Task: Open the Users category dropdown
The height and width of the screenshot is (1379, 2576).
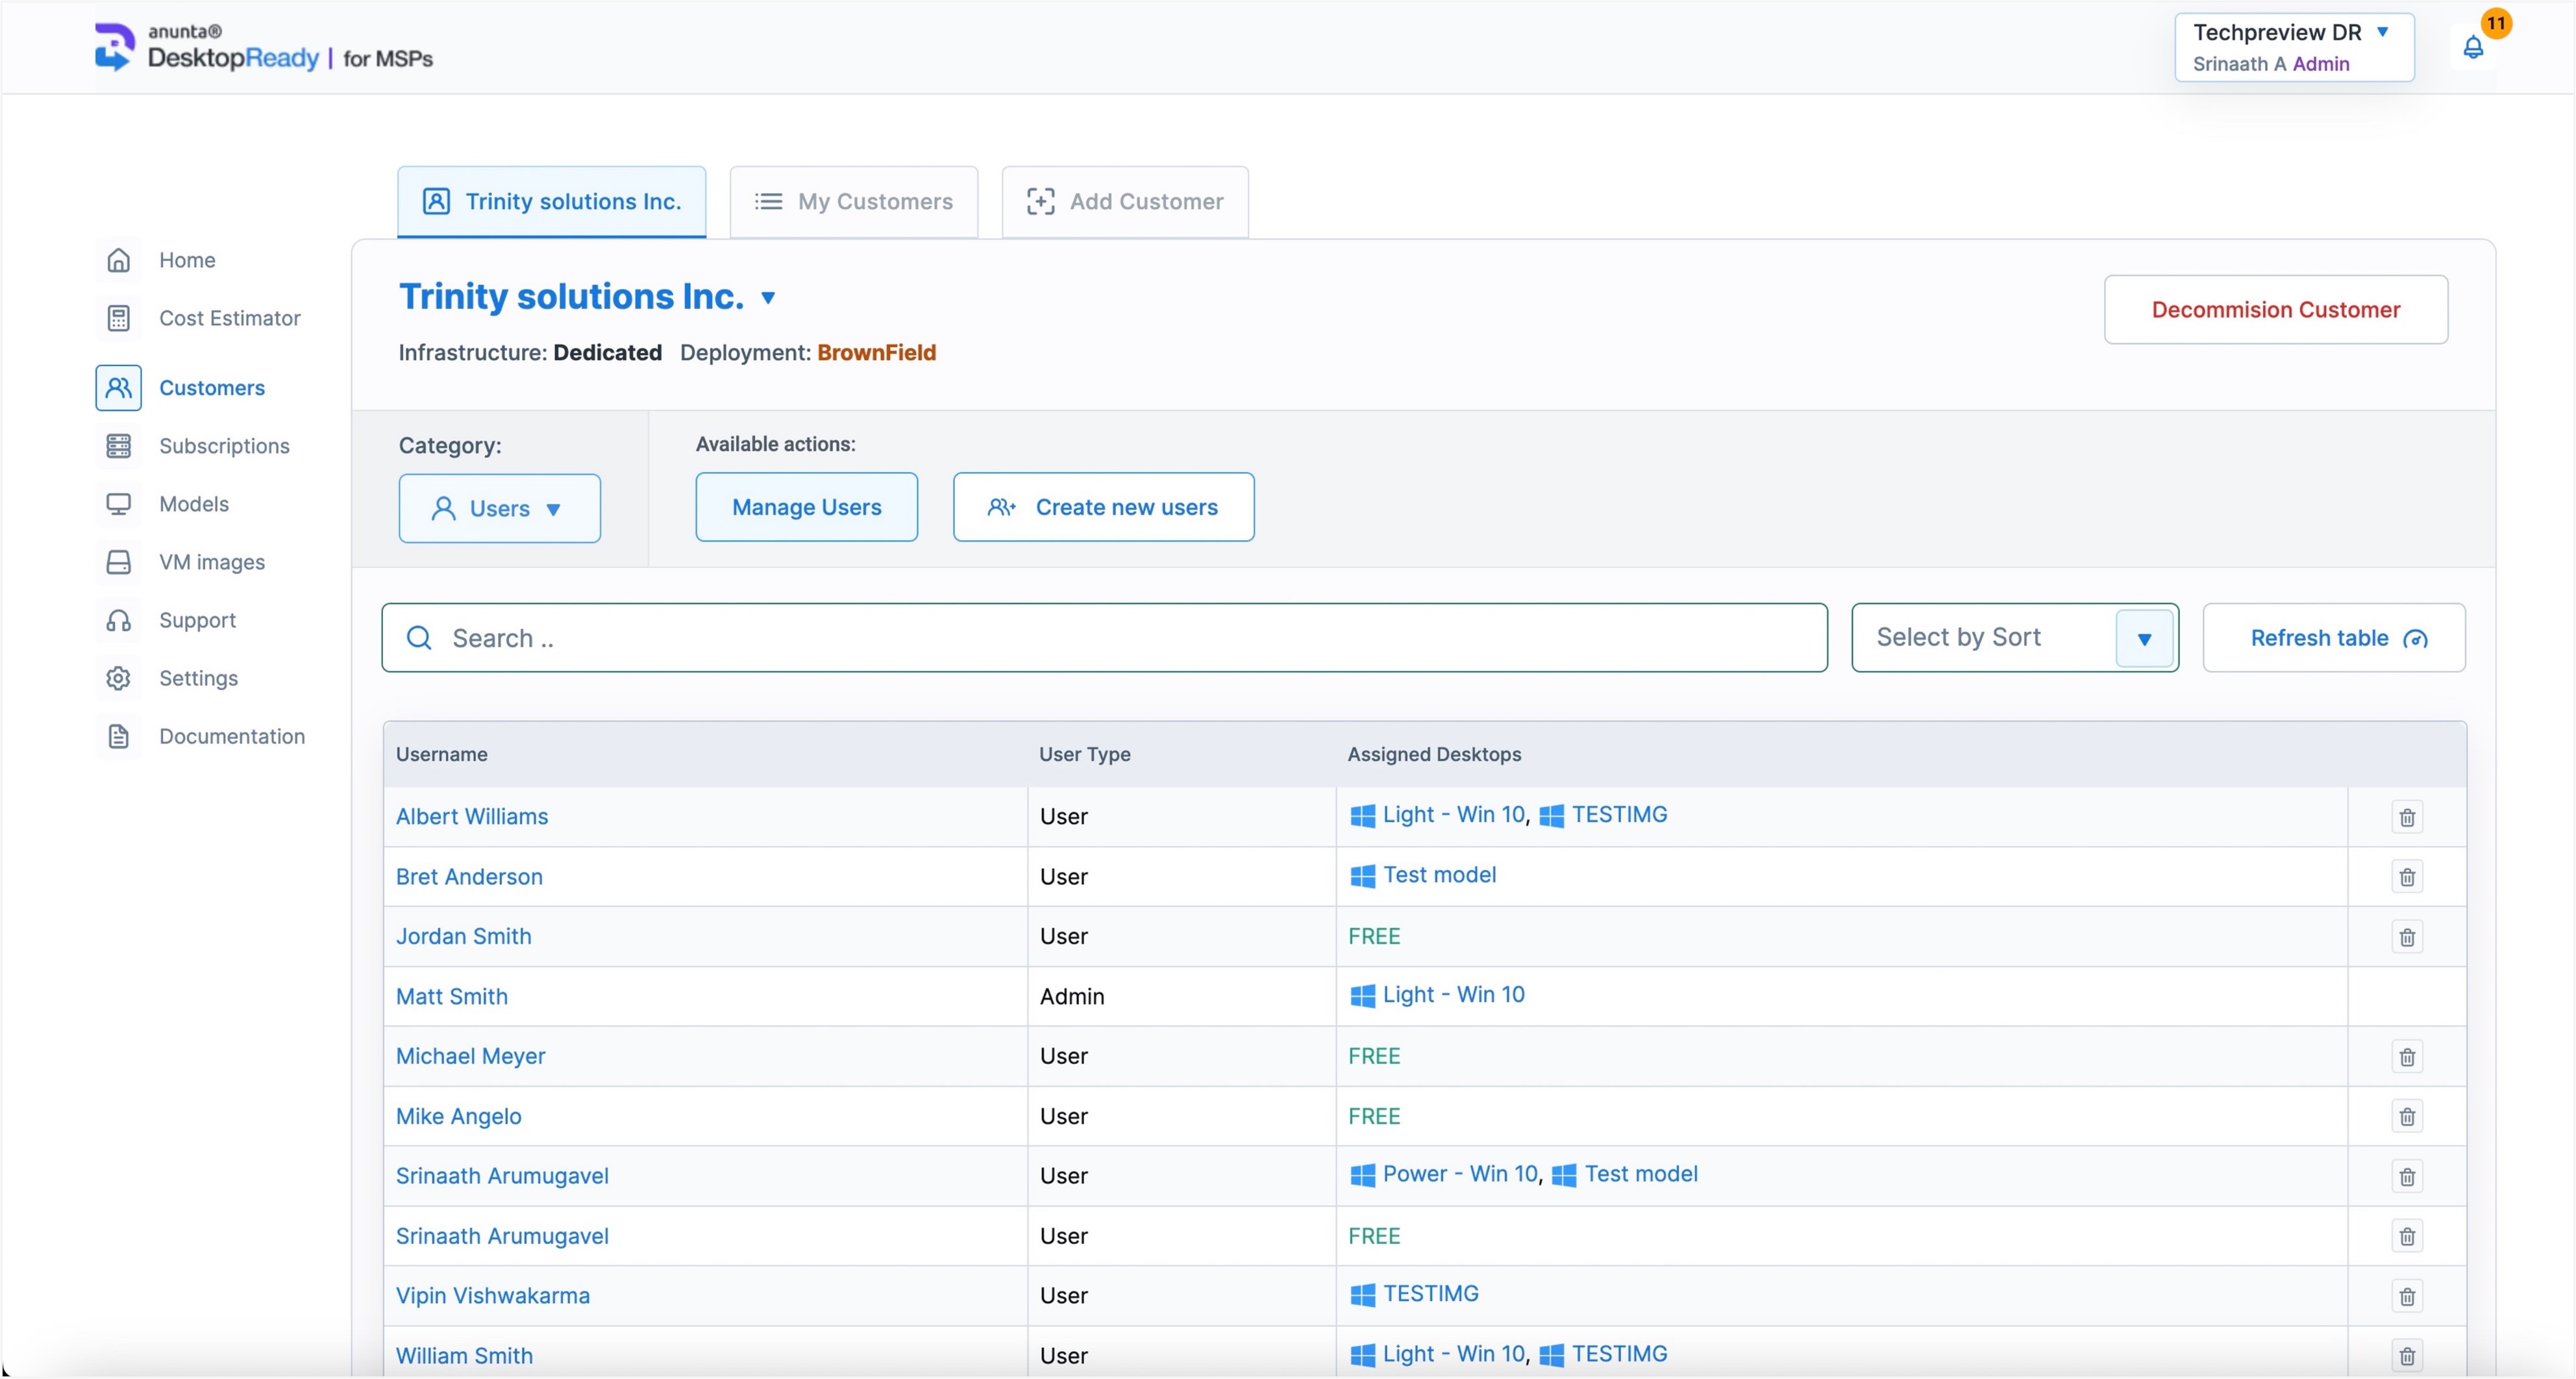Action: [x=499, y=508]
